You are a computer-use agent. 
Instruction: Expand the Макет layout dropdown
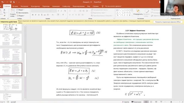pyautogui.click(x=20, y=10)
